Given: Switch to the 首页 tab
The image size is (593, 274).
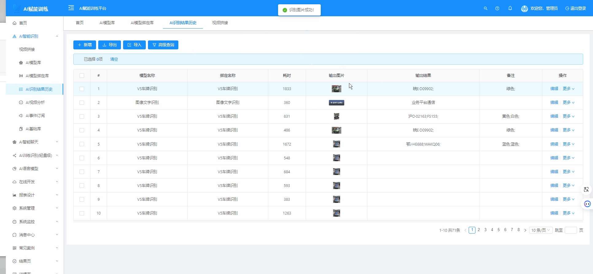Looking at the screenshot, I should coord(80,23).
